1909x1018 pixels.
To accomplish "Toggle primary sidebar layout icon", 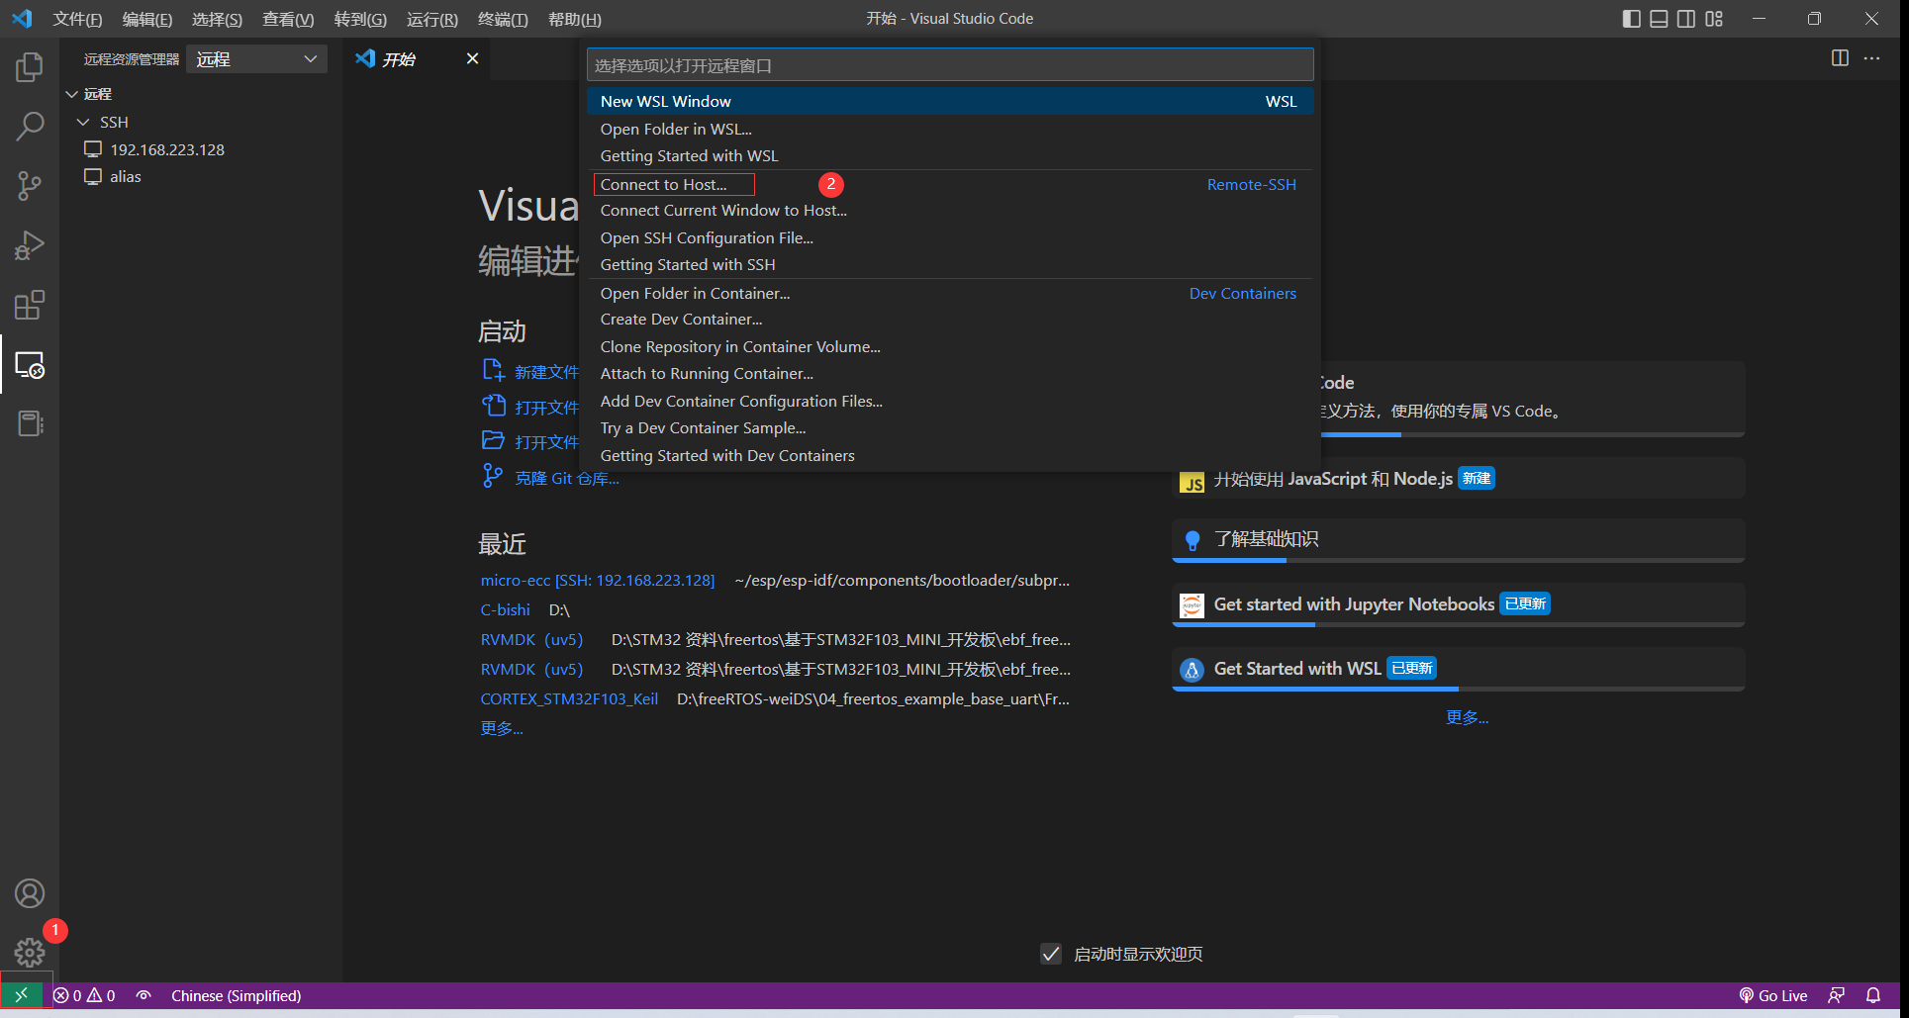I will (x=1631, y=19).
